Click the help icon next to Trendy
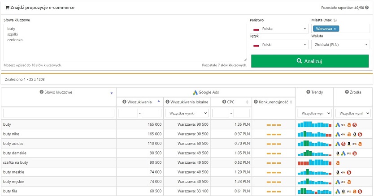The width and height of the screenshot is (374, 196). (x=308, y=92)
